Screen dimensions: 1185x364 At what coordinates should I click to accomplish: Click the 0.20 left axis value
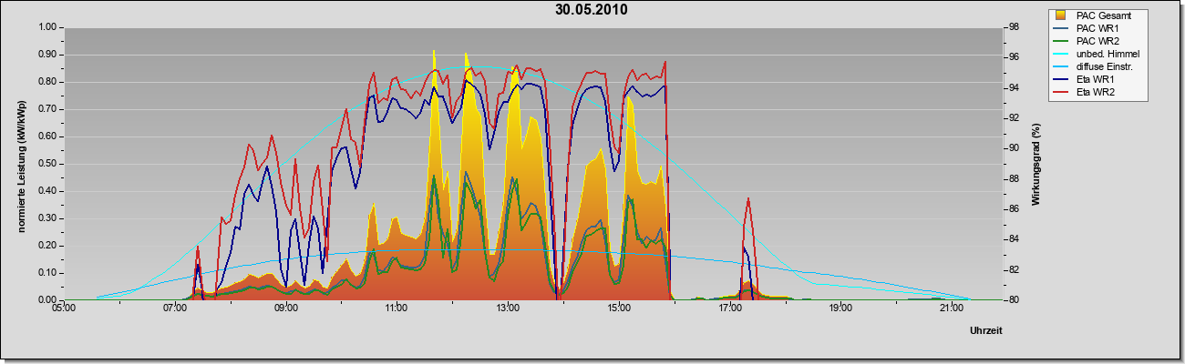pos(46,246)
